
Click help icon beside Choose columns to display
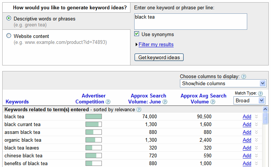pos(244,76)
